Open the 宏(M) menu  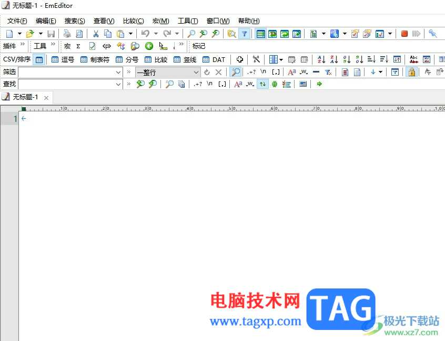click(160, 21)
